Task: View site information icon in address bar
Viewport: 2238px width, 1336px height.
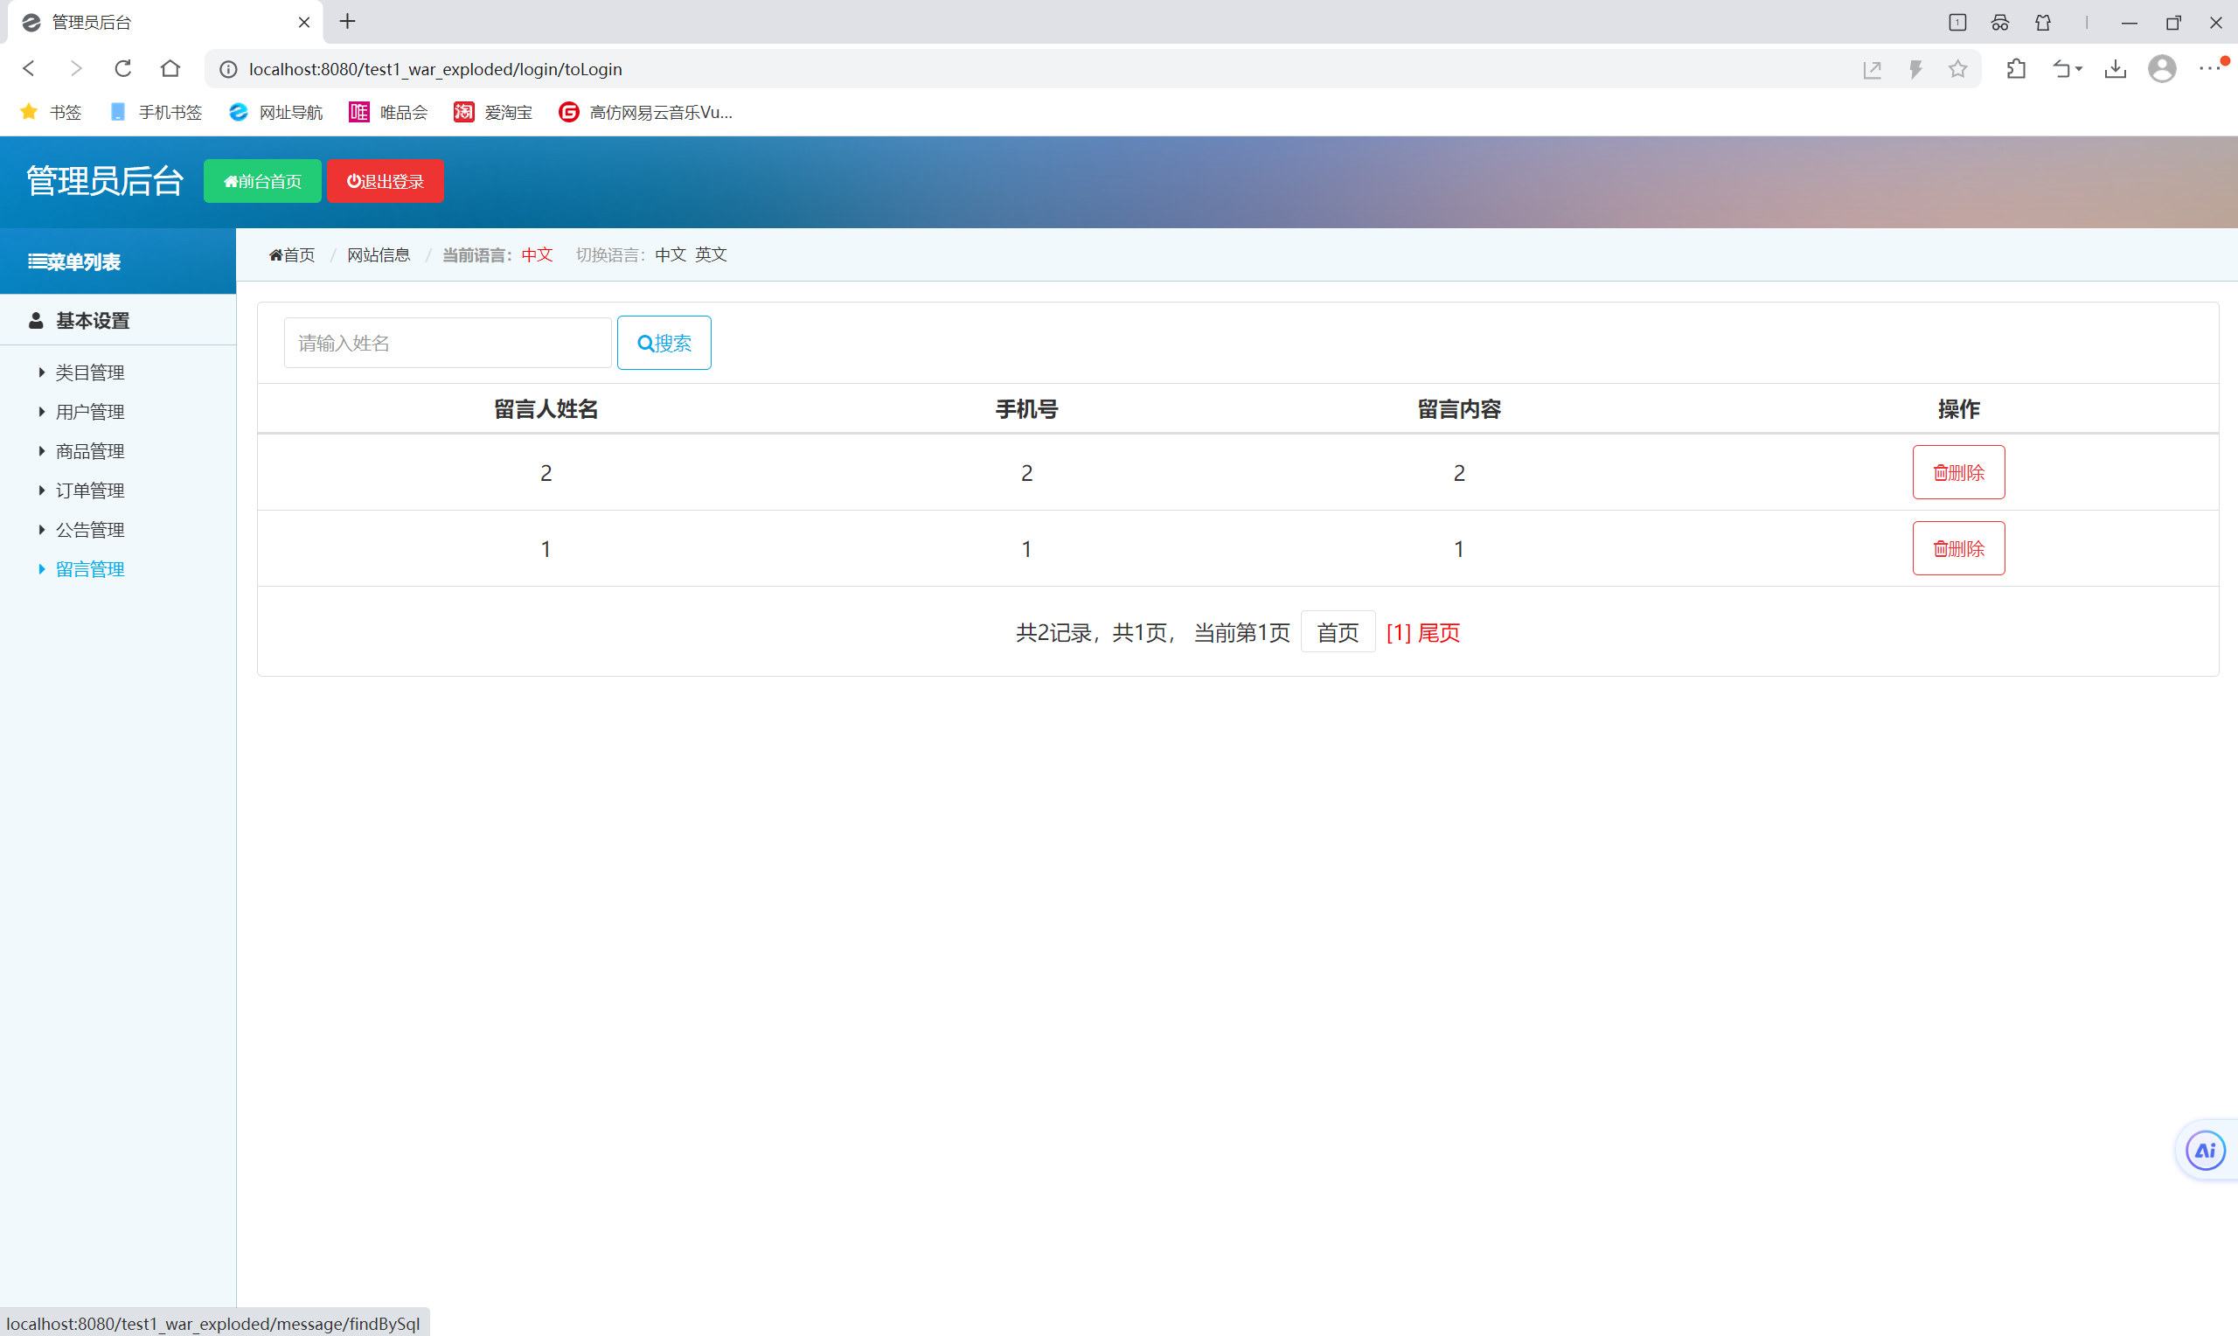Action: 228,69
